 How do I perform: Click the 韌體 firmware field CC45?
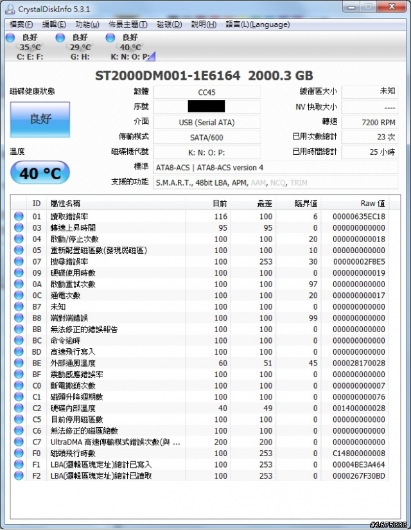pyautogui.click(x=207, y=93)
